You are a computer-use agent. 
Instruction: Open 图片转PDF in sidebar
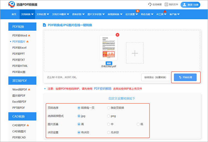coord(19,95)
